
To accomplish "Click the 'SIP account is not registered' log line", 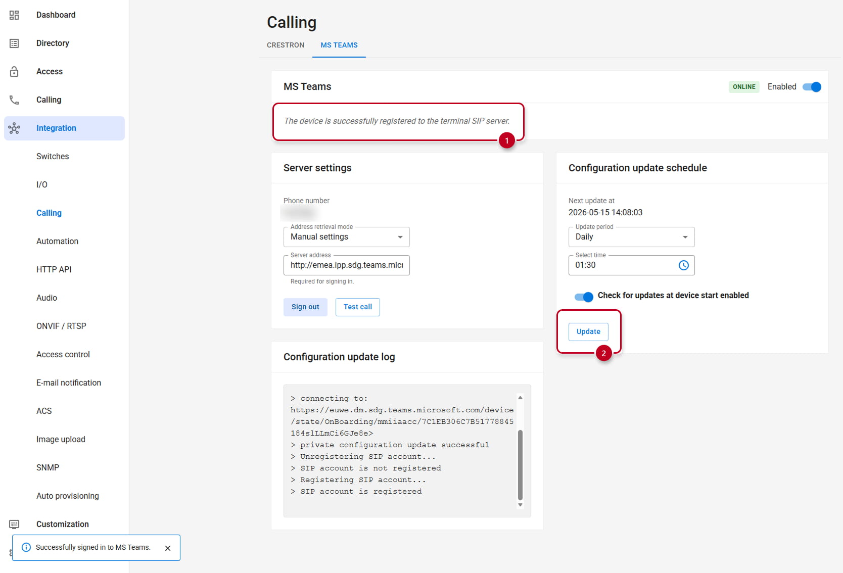I will (x=366, y=468).
